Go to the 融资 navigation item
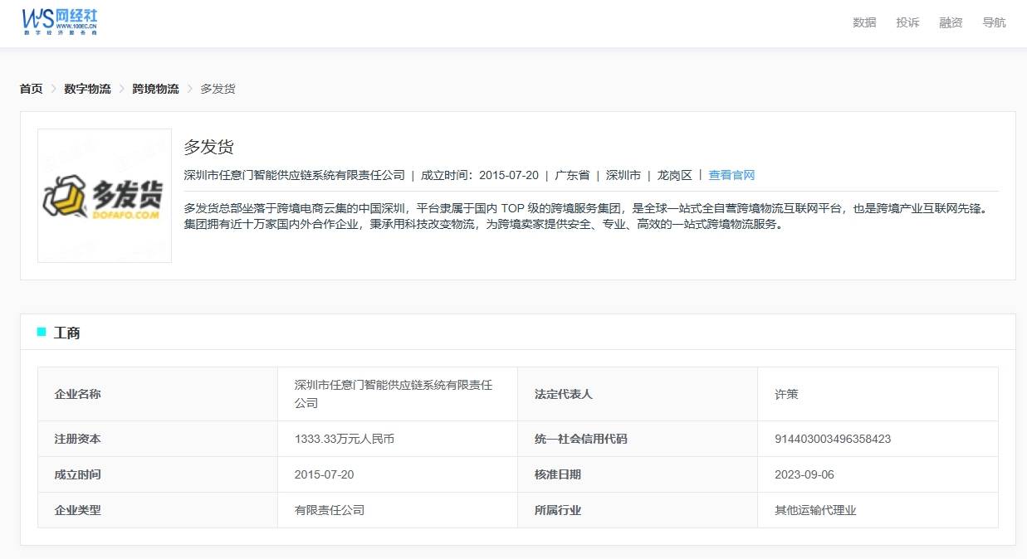 (951, 22)
